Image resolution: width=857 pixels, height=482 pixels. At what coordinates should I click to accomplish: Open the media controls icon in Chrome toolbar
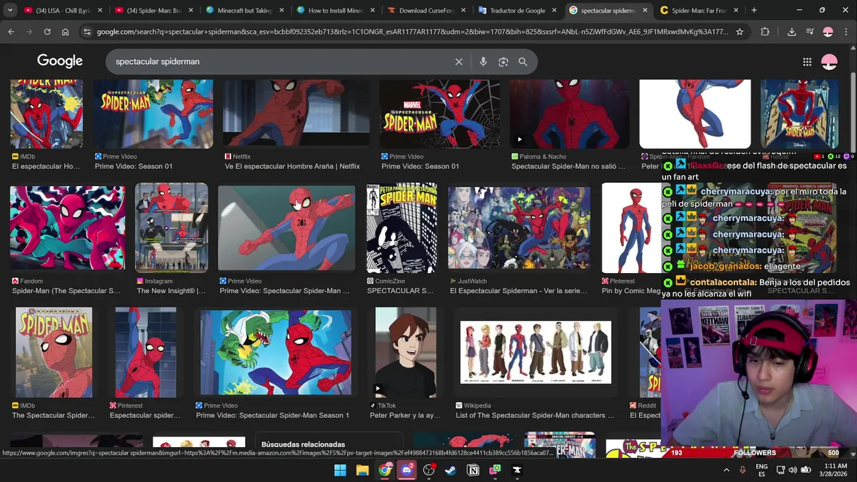[x=809, y=31]
